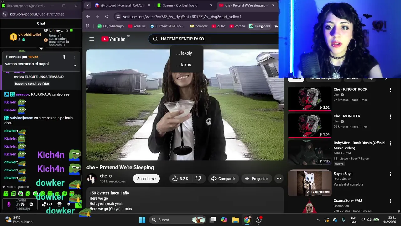Expand video description with ...más

[127, 209]
